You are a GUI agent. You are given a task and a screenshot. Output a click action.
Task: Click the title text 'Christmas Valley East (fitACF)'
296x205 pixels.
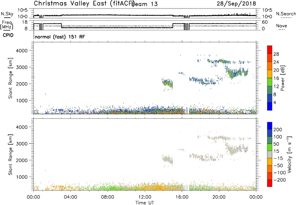tap(84, 3)
